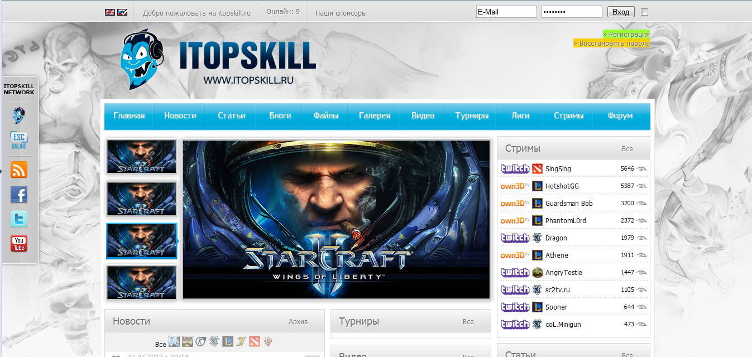752x357 pixels.
Task: Filter news by Diablo icon
Action: point(268,341)
